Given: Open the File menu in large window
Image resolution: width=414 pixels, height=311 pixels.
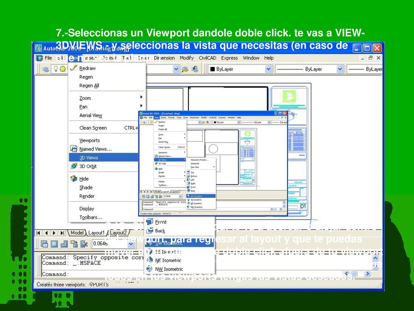Looking at the screenshot, I should pos(49,58).
